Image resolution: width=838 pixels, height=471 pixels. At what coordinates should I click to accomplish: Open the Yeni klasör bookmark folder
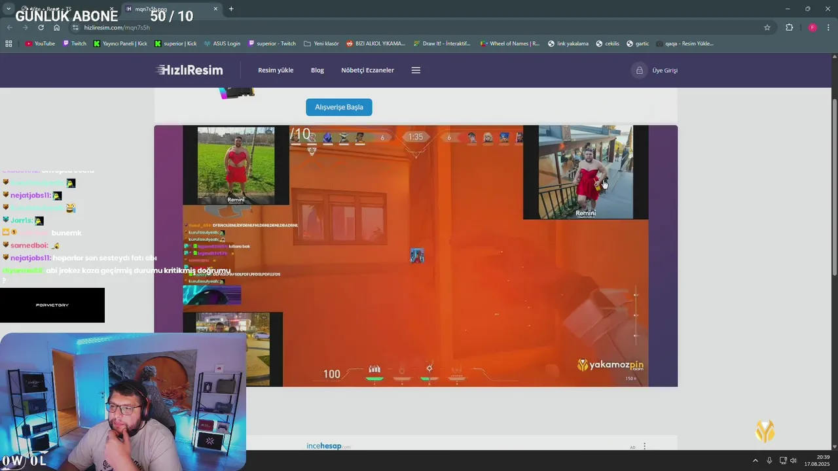point(321,44)
